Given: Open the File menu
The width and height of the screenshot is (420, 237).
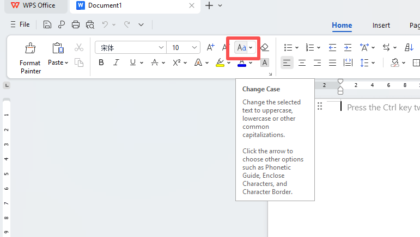Looking at the screenshot, I should [x=20, y=24].
